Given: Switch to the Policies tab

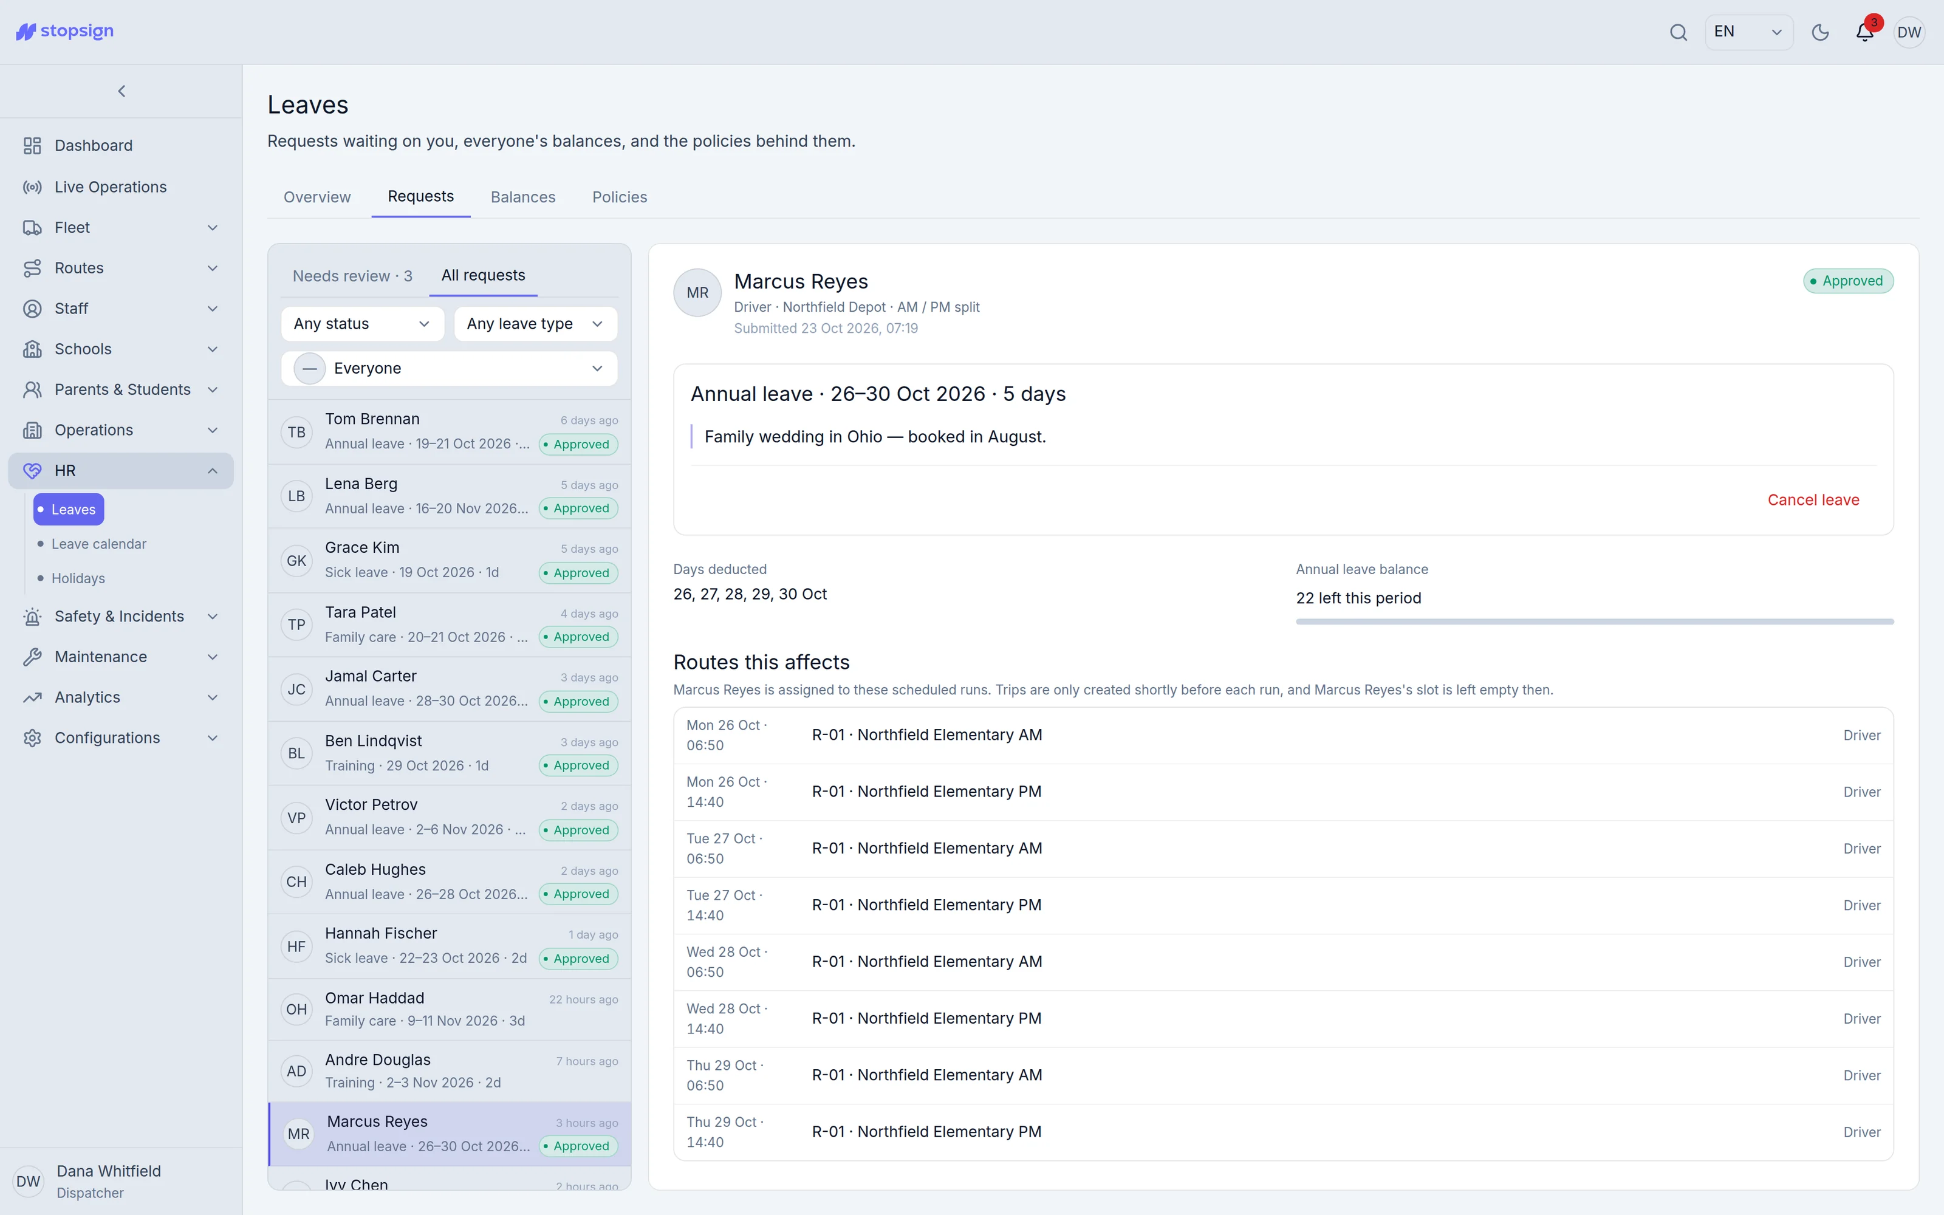Looking at the screenshot, I should pos(620,197).
